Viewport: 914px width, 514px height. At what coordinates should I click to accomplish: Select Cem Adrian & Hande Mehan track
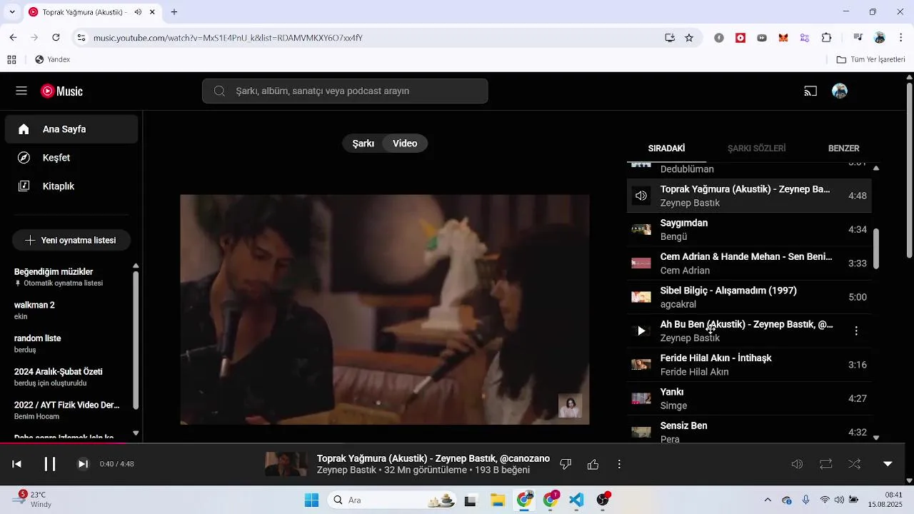[749, 263]
